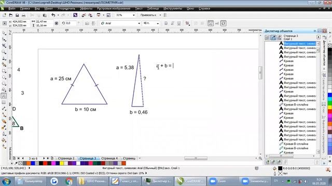Click the New document icon

tap(4, 15)
